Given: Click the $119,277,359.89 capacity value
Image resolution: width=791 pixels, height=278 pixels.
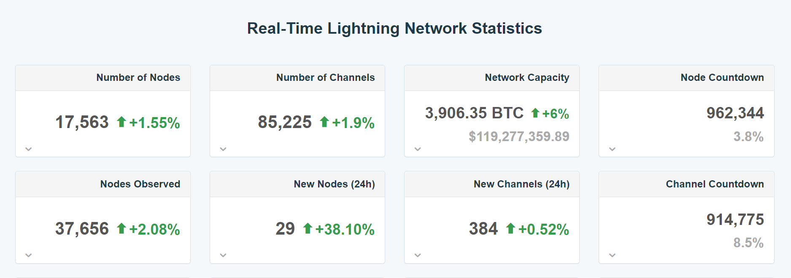Looking at the screenshot, I should coord(519,136).
